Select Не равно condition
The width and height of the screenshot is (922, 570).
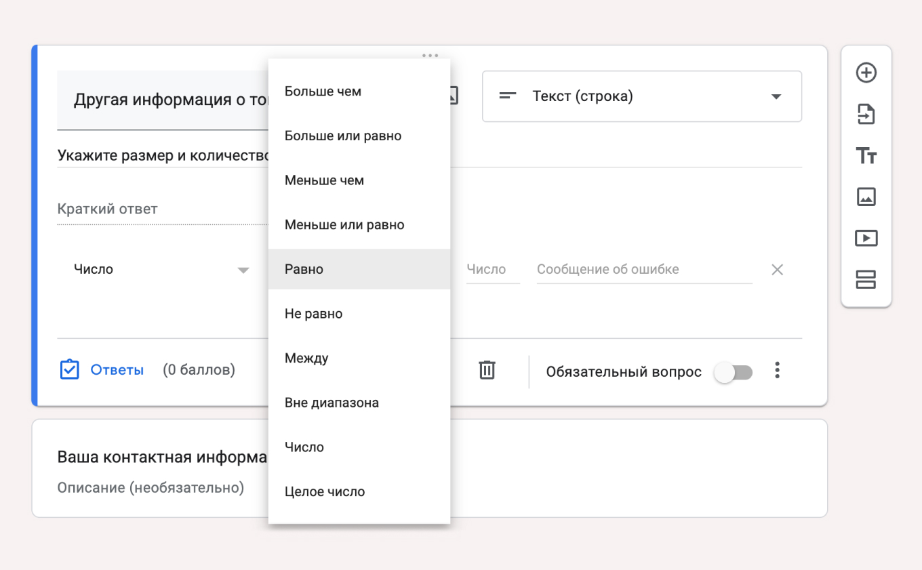tap(313, 314)
